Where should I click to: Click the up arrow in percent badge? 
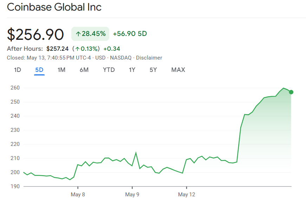[x=78, y=34]
